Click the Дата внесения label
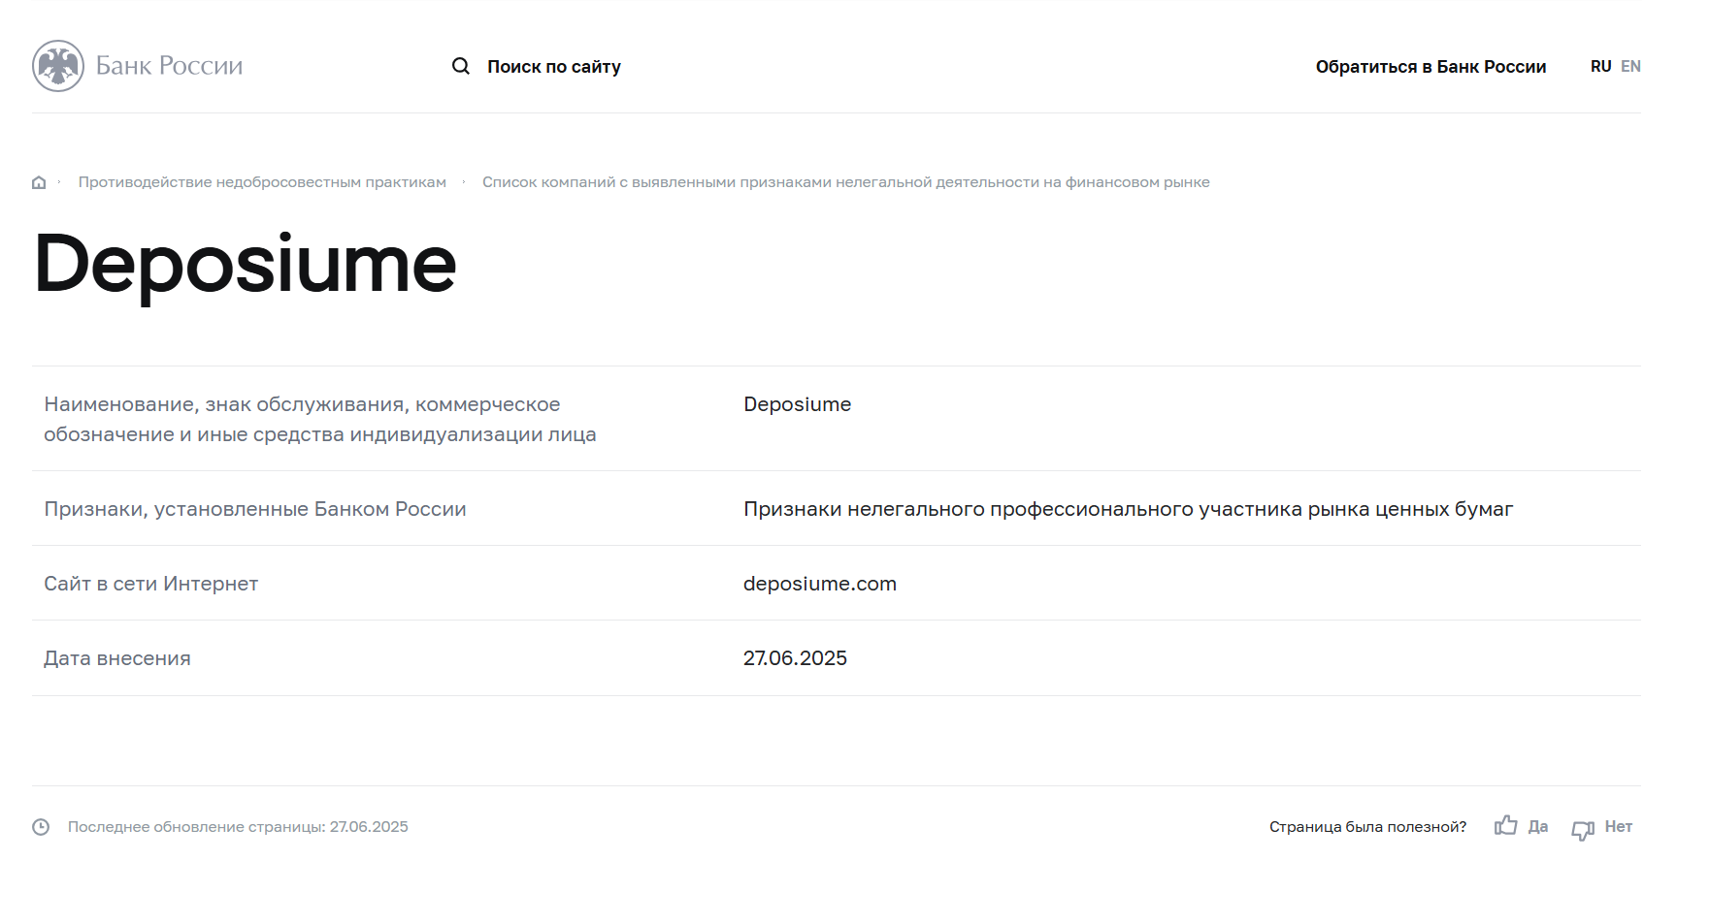The image size is (1710, 924). [x=117, y=658]
